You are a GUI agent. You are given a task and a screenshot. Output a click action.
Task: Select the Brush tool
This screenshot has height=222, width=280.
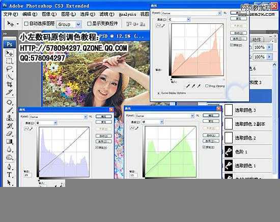coord(9,110)
